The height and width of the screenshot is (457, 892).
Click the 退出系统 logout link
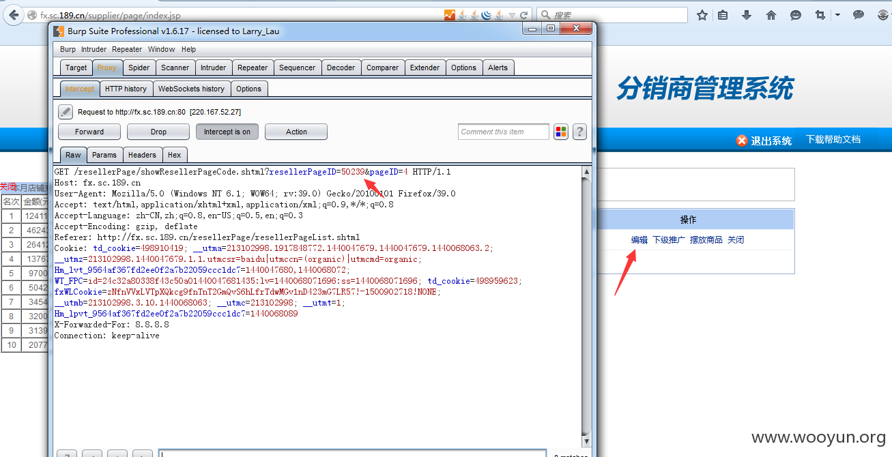click(771, 141)
